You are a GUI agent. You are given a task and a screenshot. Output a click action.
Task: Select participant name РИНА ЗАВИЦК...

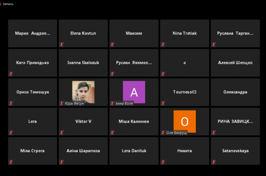(235, 121)
